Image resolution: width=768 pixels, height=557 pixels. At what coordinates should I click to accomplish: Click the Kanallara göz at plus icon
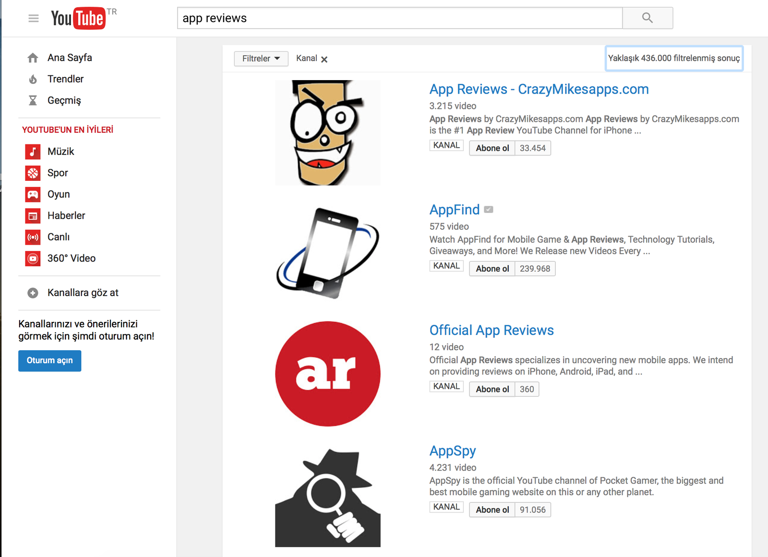tap(33, 293)
